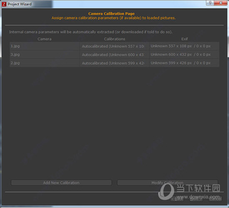This screenshot has width=229, height=208.
Task: Open calibration cell for Unknown 557 x 108
Action: coord(114,46)
